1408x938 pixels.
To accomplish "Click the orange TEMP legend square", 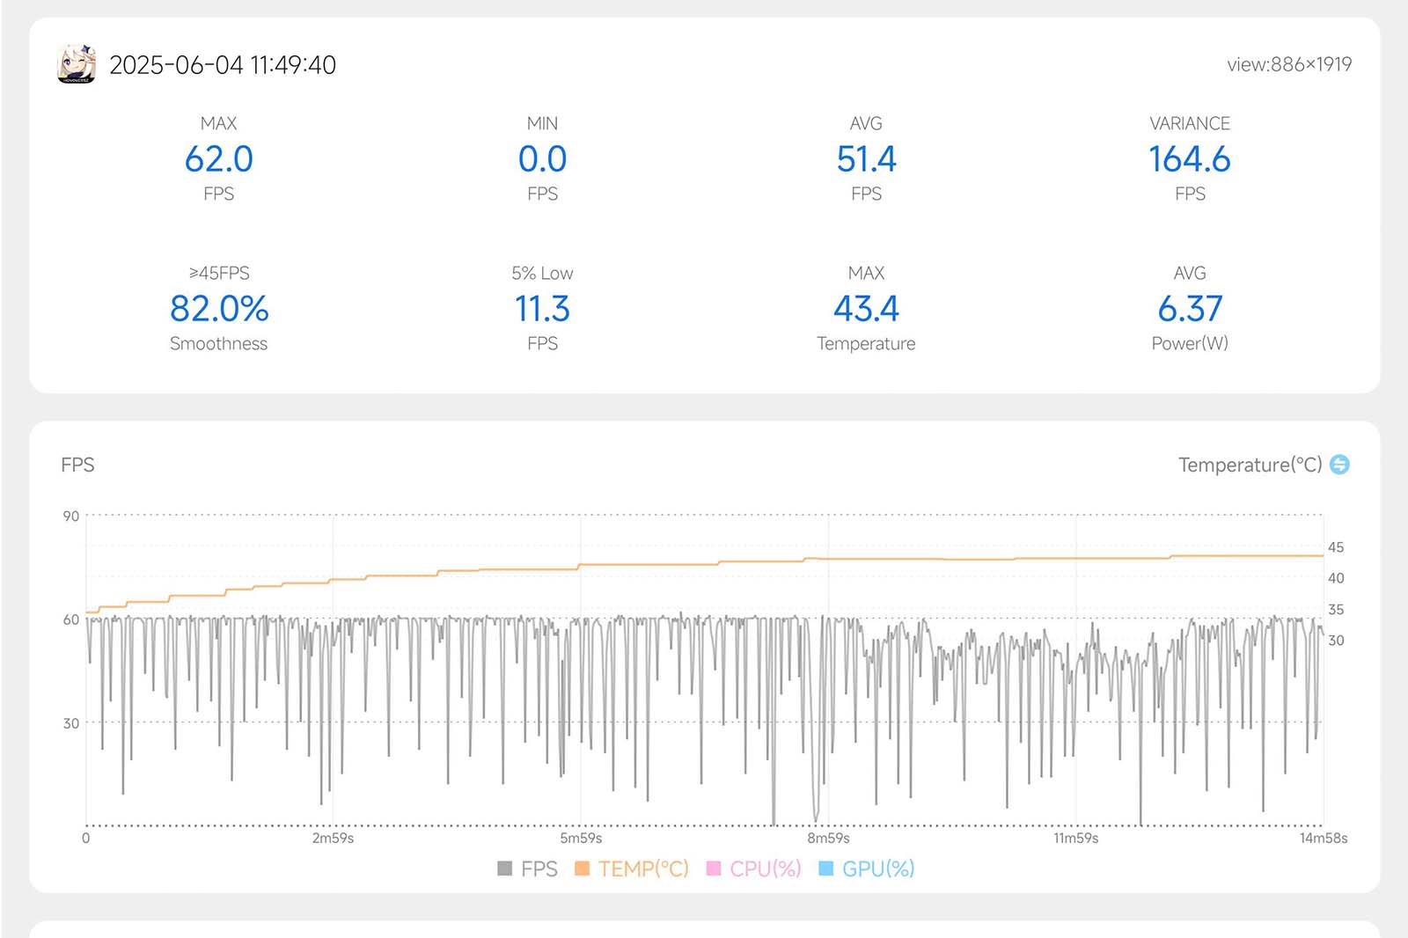I will (582, 868).
